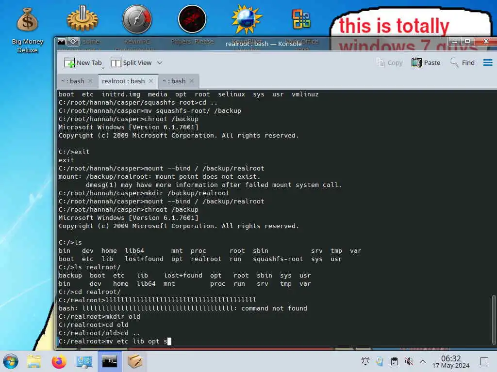Click the Konsole terminal taskbar icon
The width and height of the screenshot is (497, 372).
tap(109, 361)
